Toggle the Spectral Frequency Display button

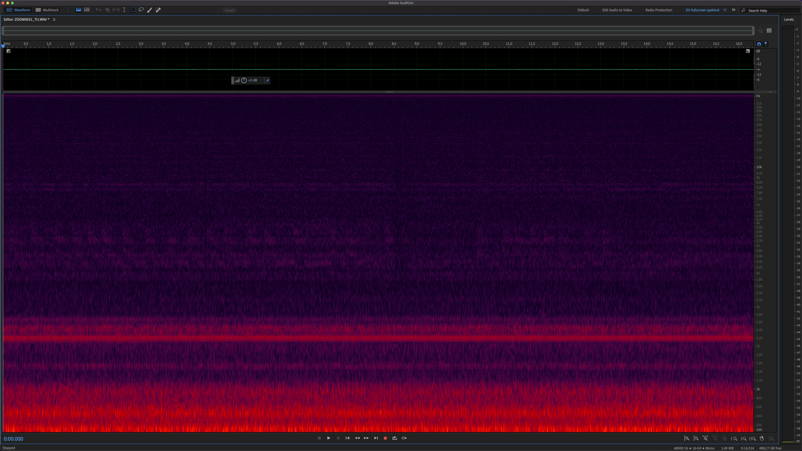79,10
